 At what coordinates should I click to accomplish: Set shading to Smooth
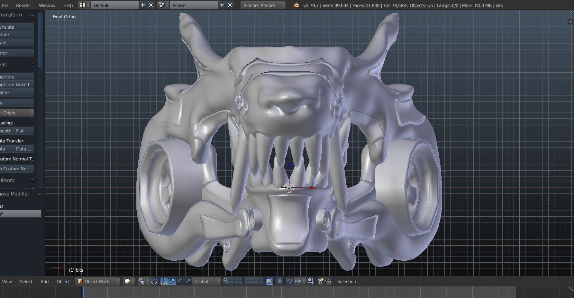pos(6,131)
